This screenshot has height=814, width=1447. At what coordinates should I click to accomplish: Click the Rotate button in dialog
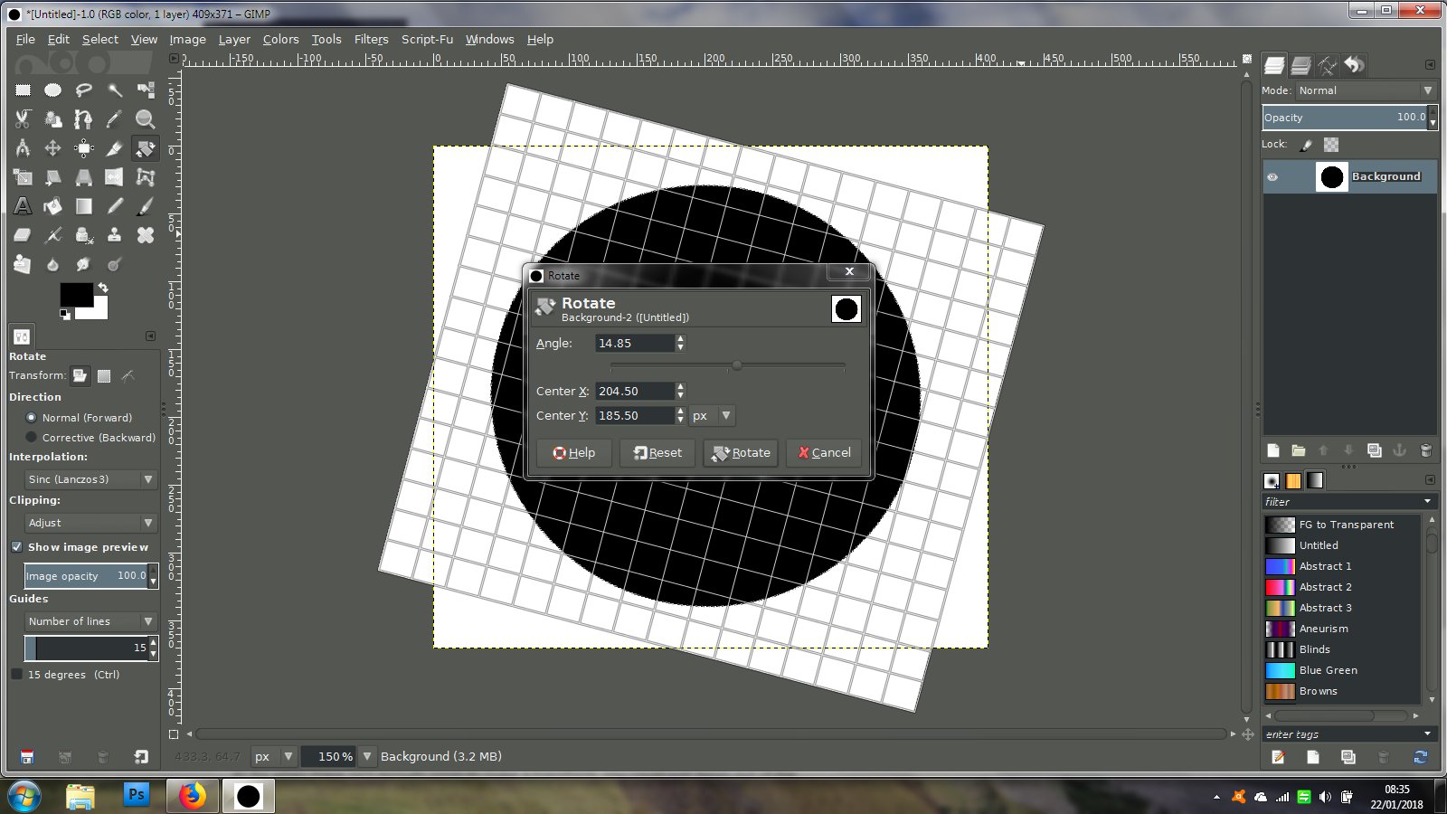pos(741,453)
